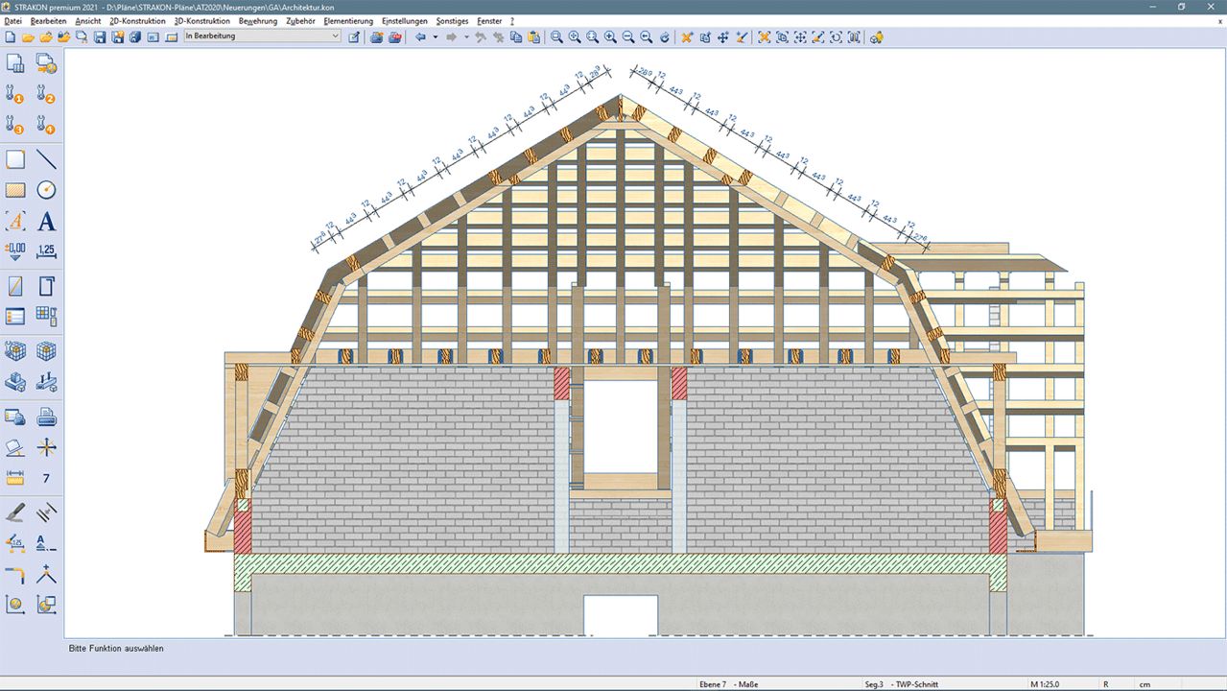This screenshot has width=1227, height=691.
Task: Select the 1,25 dimensioning tool
Action: click(46, 251)
